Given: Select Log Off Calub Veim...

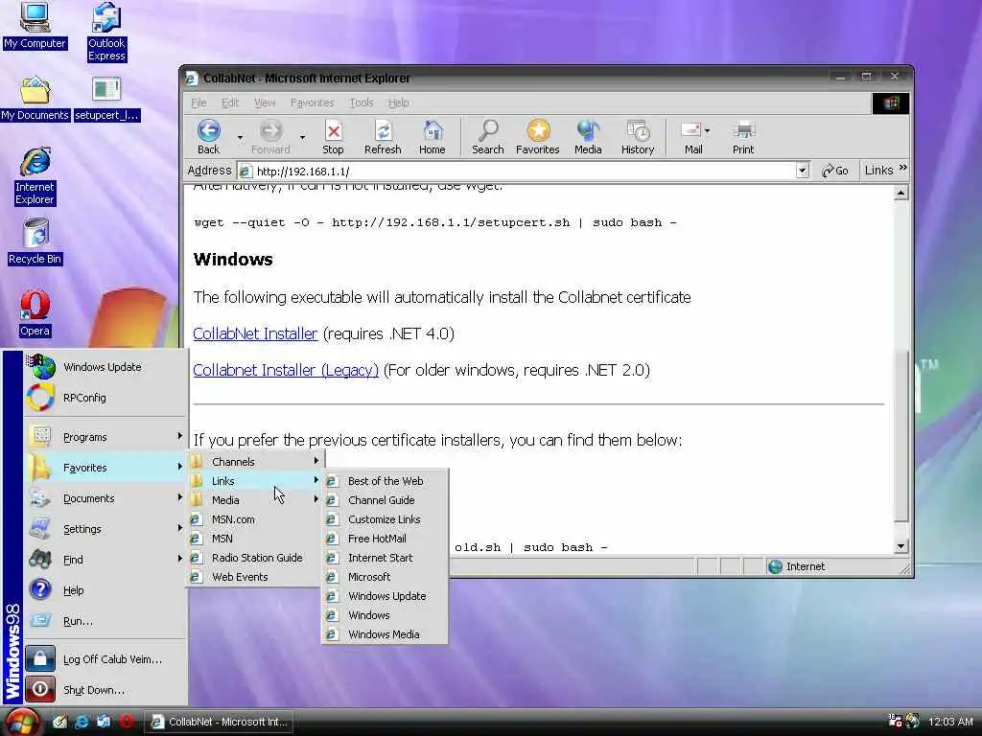Looking at the screenshot, I should point(105,659).
